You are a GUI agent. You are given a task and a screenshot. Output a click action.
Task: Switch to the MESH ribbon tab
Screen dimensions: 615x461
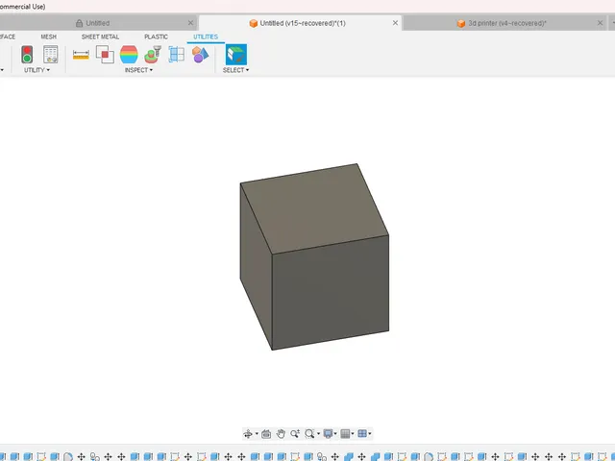click(49, 36)
